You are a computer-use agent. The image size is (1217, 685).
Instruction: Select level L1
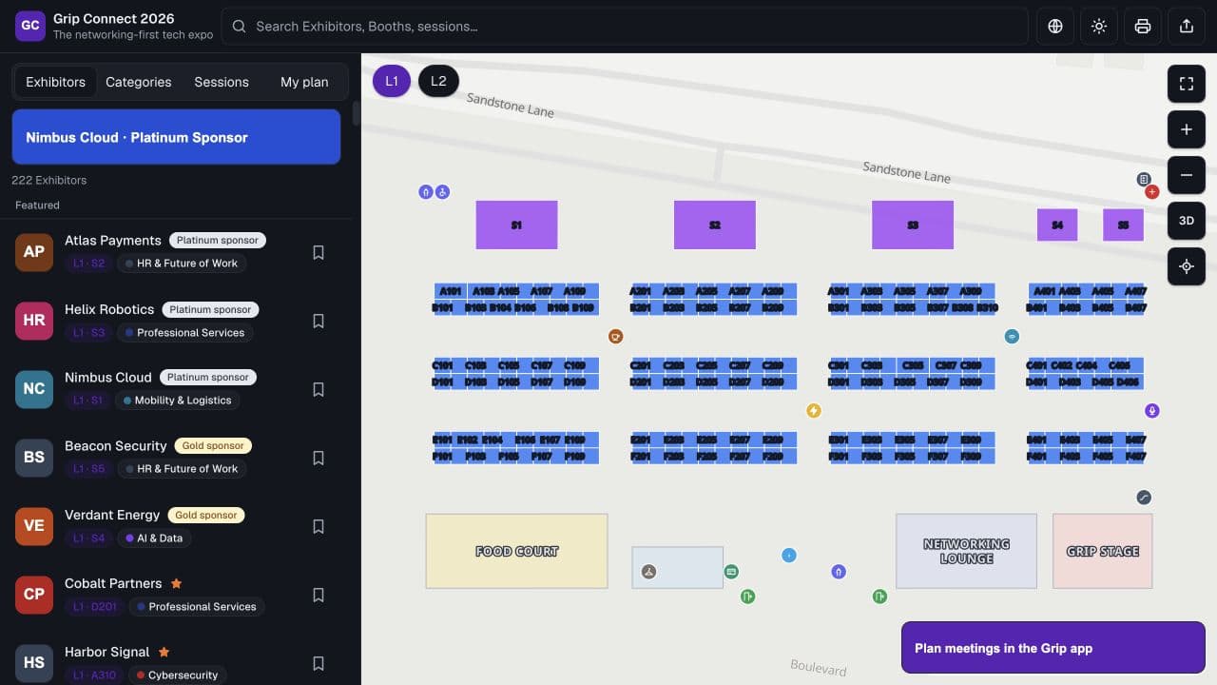click(x=392, y=81)
